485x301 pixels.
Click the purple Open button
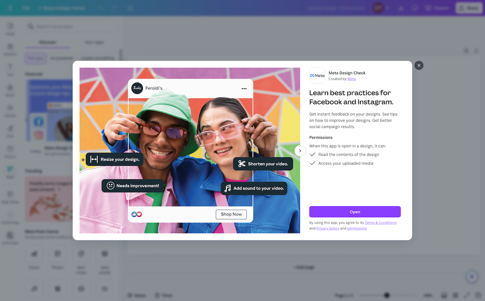[x=355, y=212]
